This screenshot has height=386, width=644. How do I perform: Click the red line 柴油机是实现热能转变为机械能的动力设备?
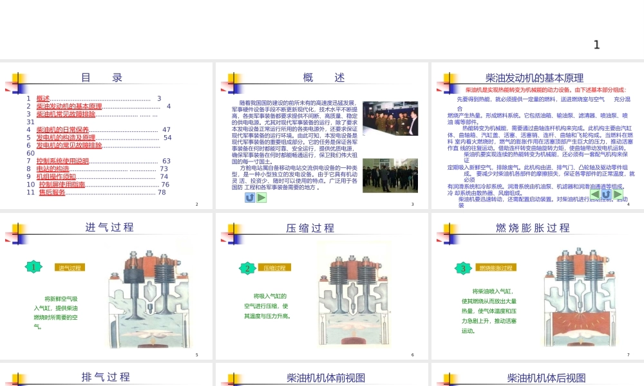546,90
